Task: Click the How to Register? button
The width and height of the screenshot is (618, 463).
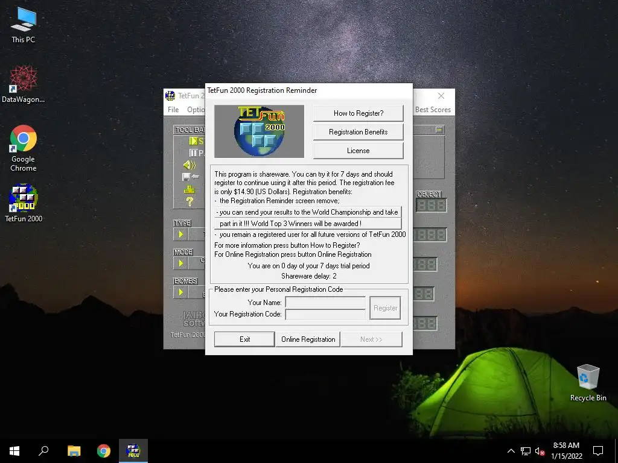Action: (358, 113)
